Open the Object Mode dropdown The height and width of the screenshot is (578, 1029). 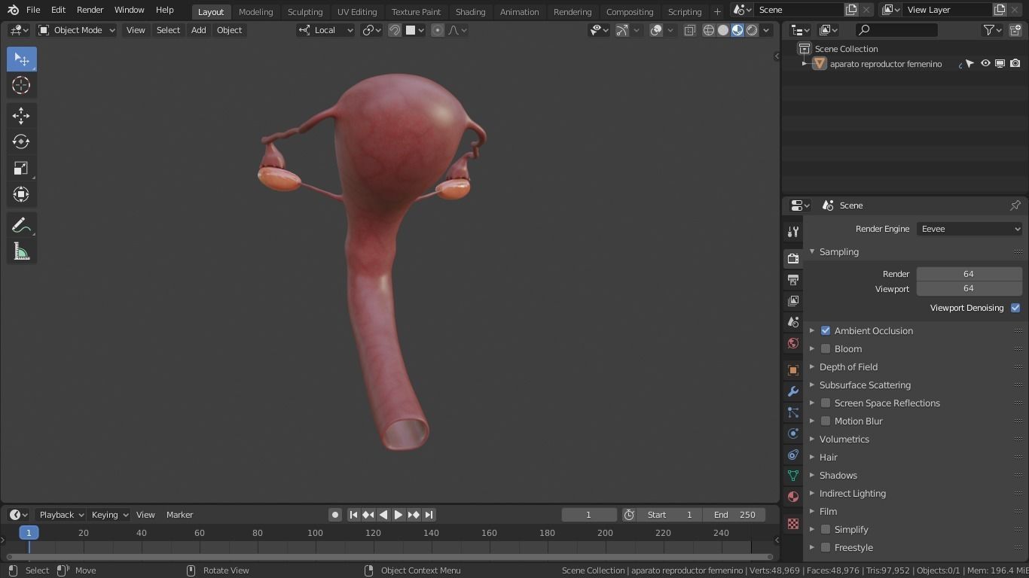tap(76, 30)
